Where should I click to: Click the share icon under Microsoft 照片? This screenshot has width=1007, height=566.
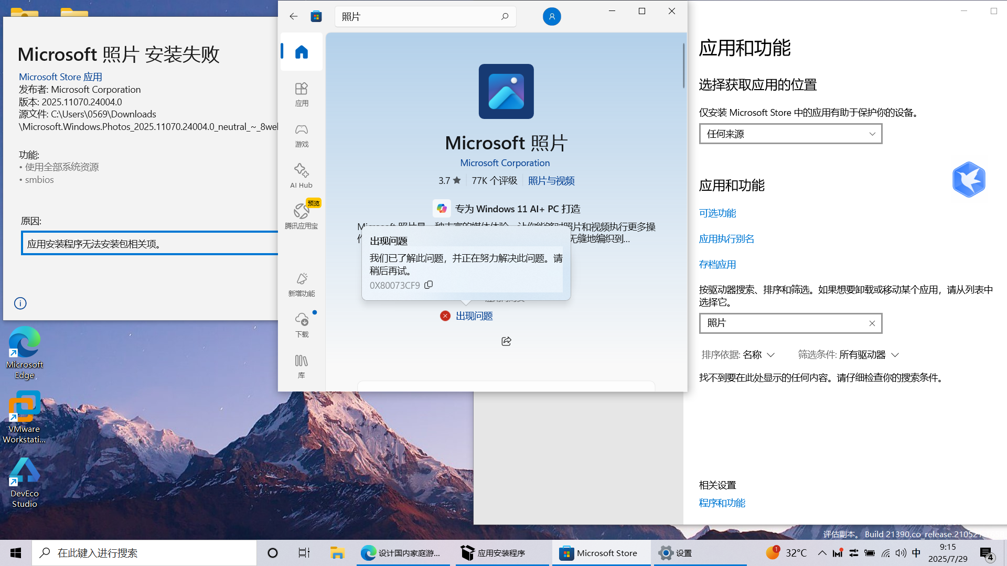[x=506, y=341]
